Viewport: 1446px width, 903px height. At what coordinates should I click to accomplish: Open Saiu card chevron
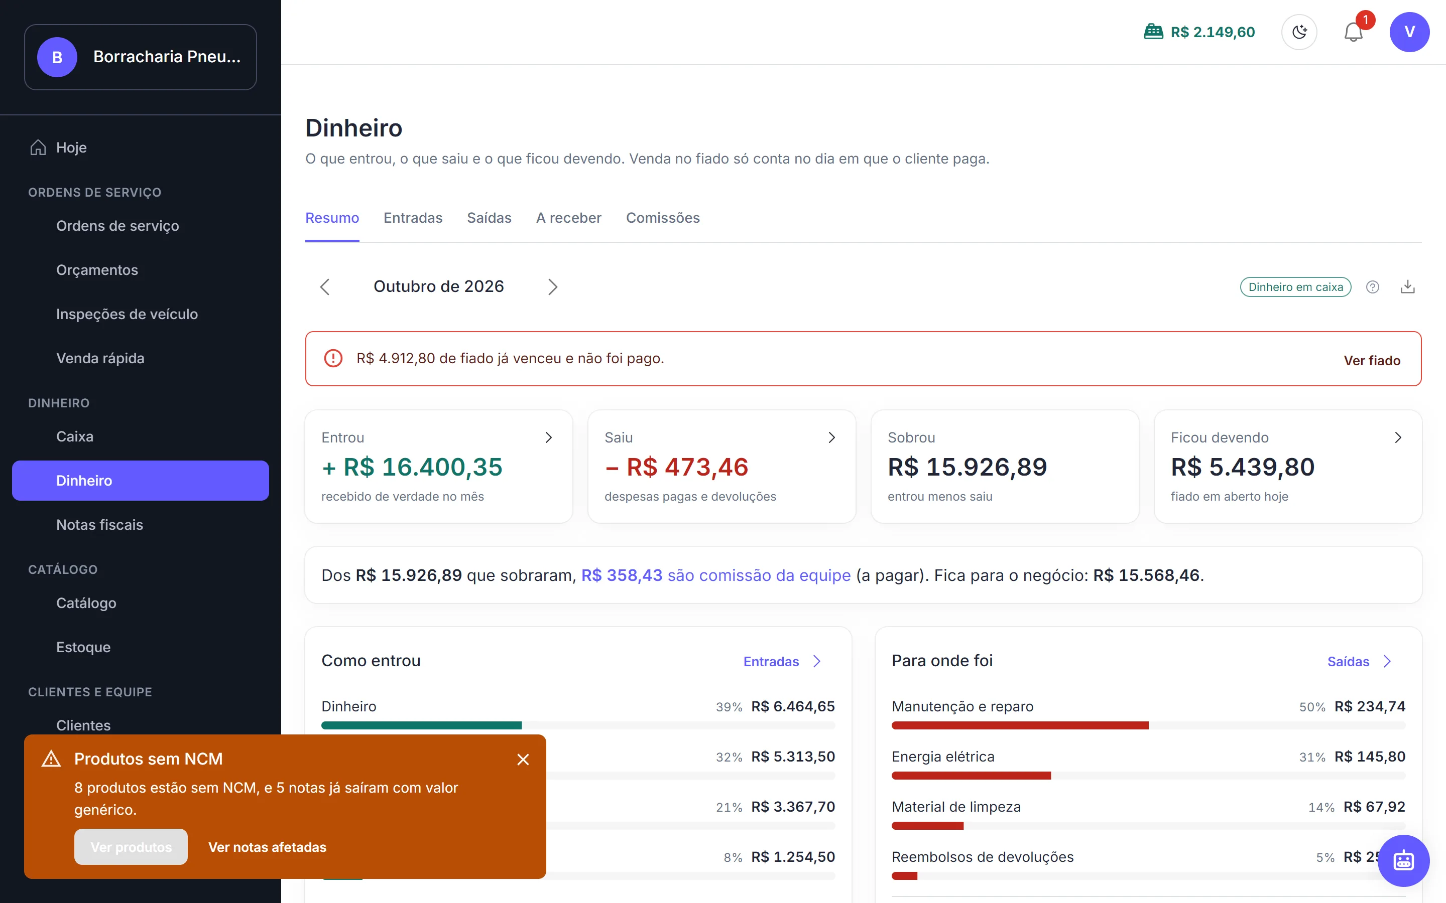[x=832, y=438]
